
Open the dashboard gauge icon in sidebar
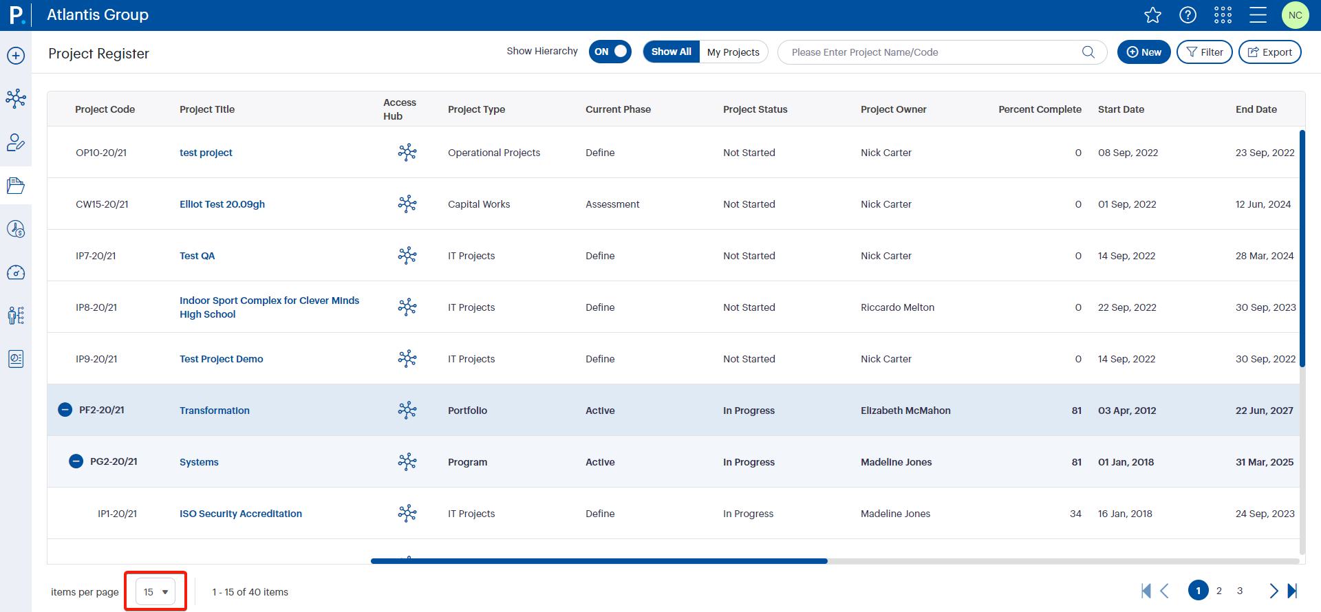click(x=16, y=273)
